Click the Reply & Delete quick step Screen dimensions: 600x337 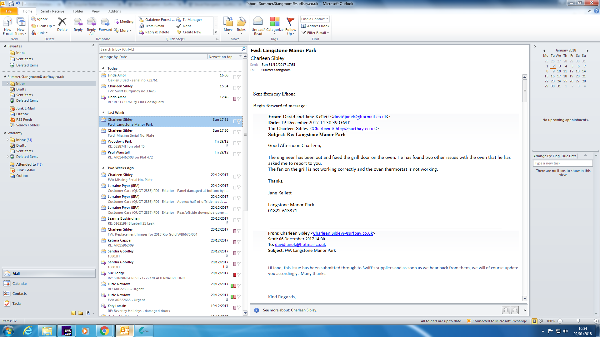tap(157, 32)
